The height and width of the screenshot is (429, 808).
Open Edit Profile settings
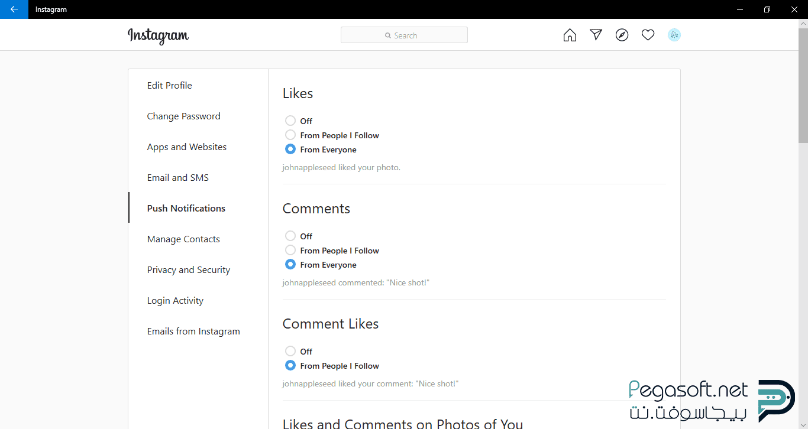198,85
